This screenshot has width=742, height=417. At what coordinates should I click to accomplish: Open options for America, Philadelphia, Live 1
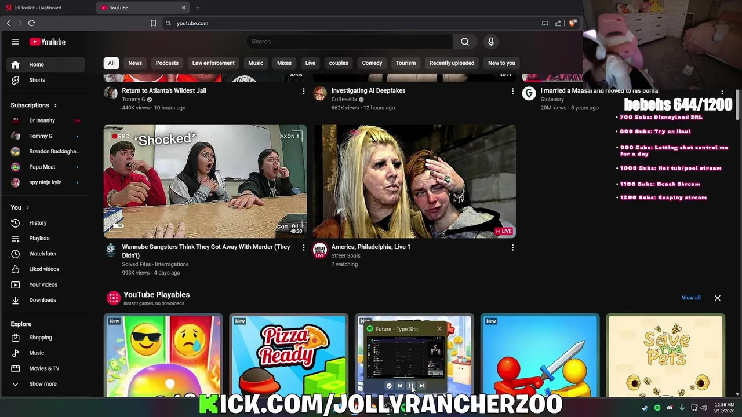(512, 248)
